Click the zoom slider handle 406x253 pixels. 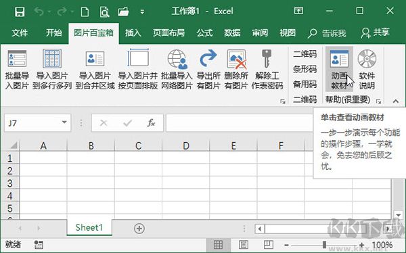(x=324, y=244)
